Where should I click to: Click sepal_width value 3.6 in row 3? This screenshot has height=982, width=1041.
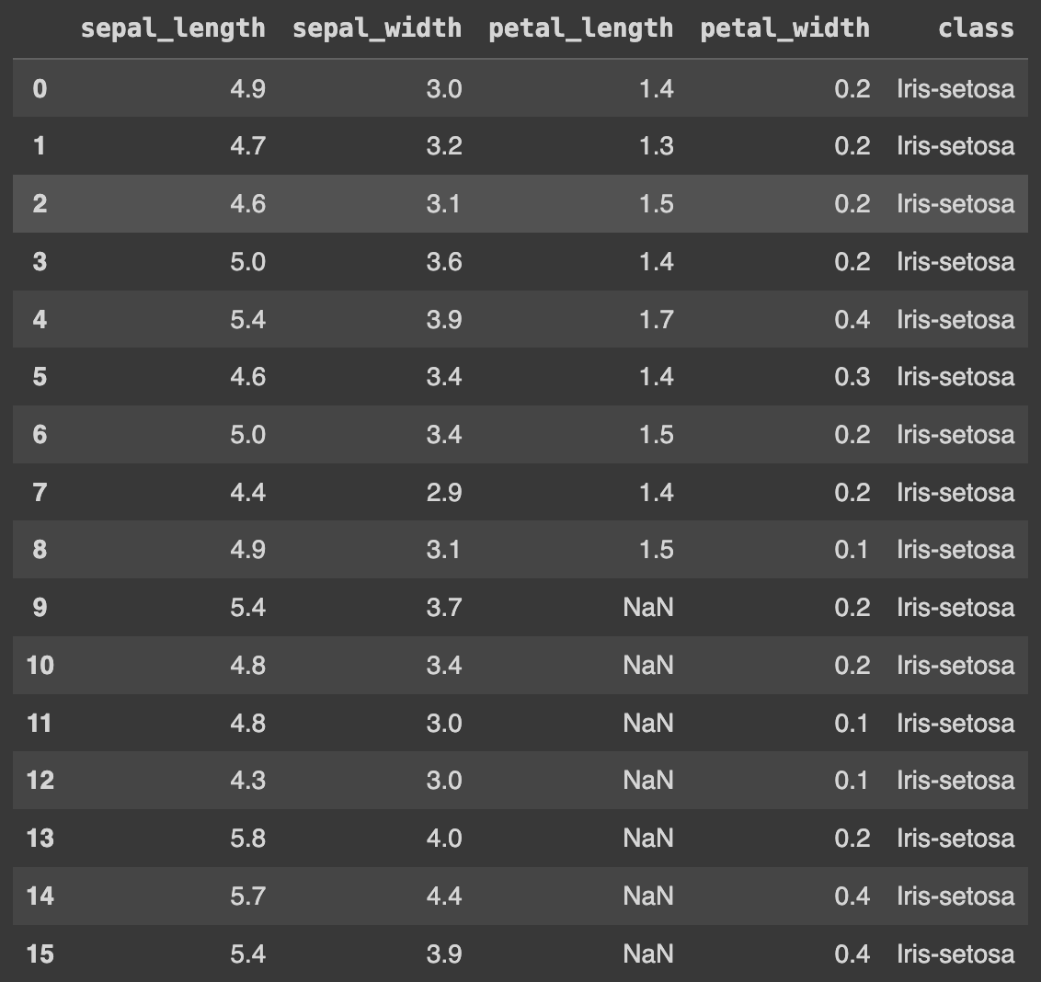coord(444,262)
